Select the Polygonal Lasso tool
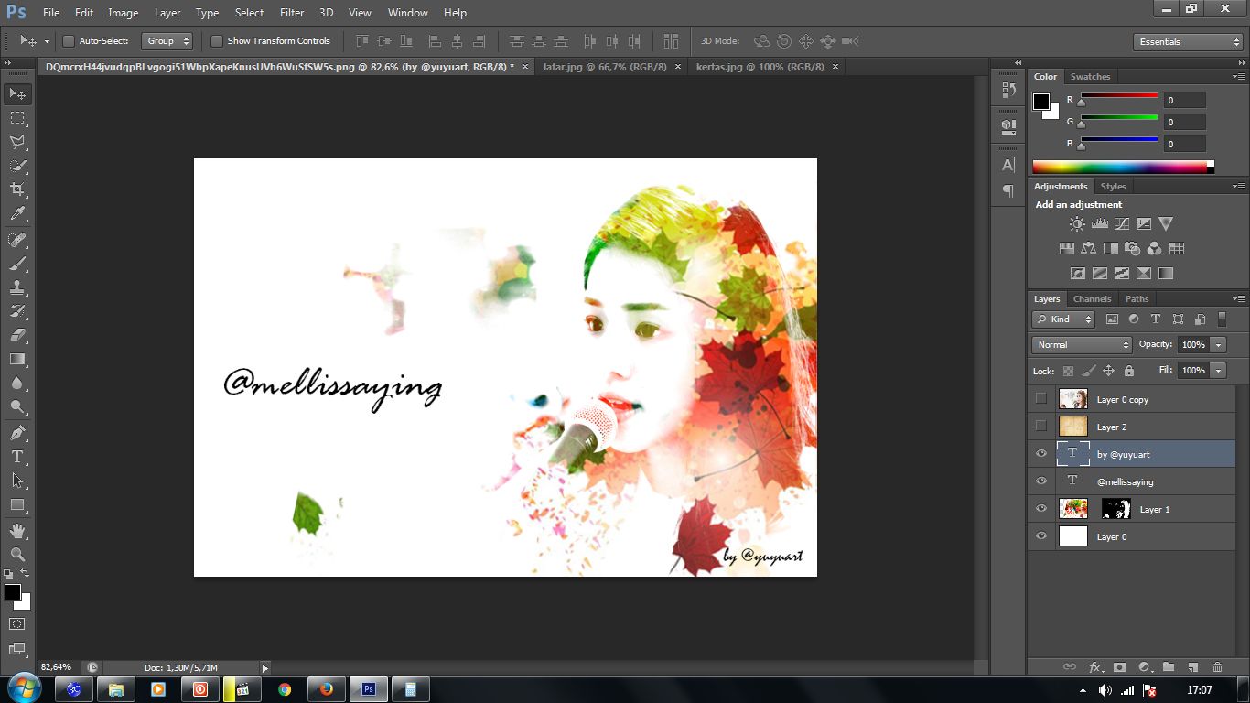Image resolution: width=1250 pixels, height=703 pixels. tap(17, 142)
